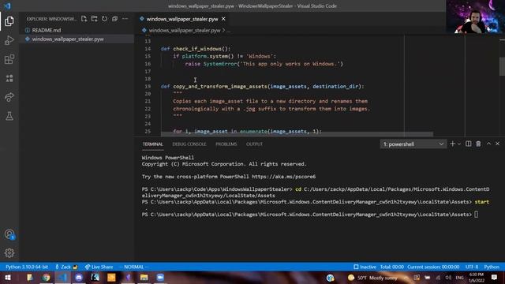Click Python 3.10.0 64-bit interpreter in status bar
505x284 pixels.
point(27,267)
